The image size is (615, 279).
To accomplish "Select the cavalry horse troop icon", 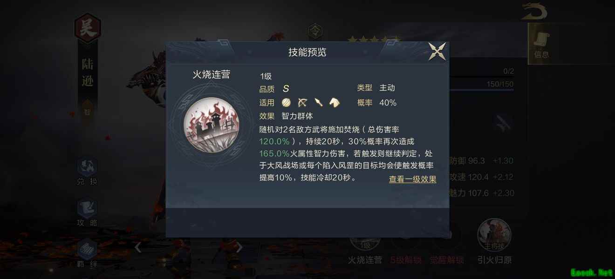I will [x=334, y=103].
